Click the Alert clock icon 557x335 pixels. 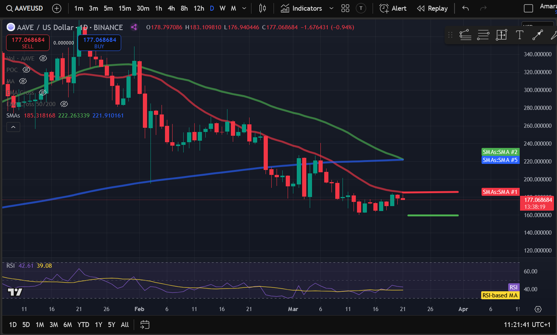[x=384, y=8]
